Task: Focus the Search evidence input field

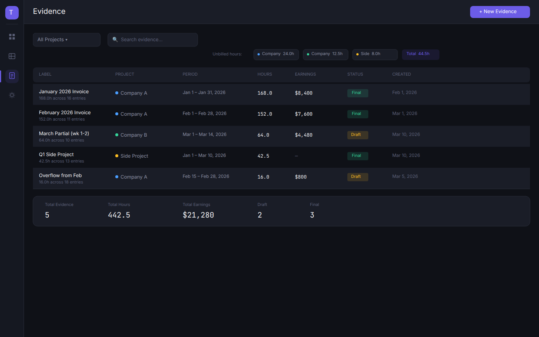Action: (157, 40)
